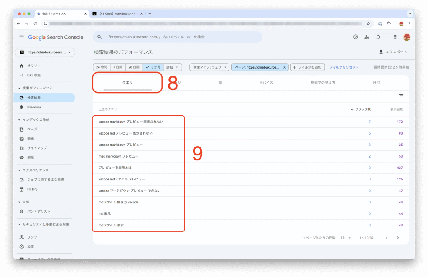Open the Help question mark icon
Viewport: 428px width, 277px height.
point(355,37)
